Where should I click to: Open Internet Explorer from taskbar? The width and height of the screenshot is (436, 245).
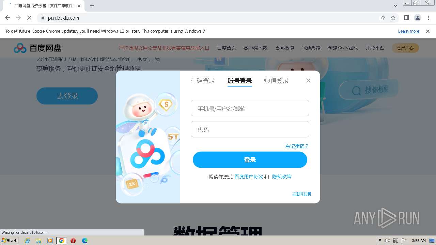(x=27, y=241)
